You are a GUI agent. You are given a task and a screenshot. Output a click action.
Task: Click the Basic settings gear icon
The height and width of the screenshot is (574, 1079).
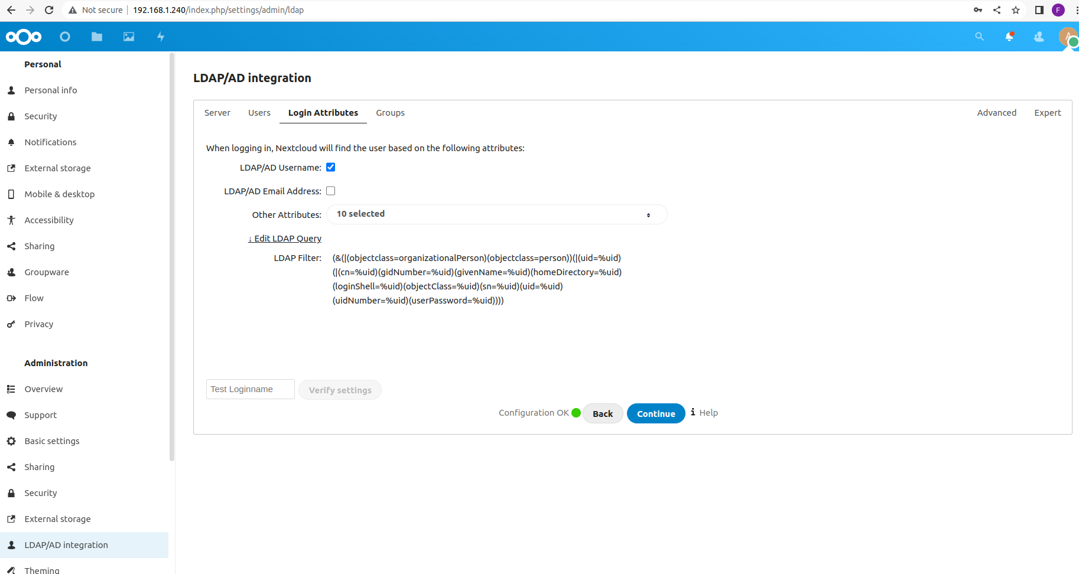(11, 441)
